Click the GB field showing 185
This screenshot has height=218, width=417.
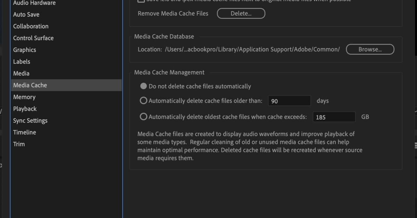pos(334,117)
